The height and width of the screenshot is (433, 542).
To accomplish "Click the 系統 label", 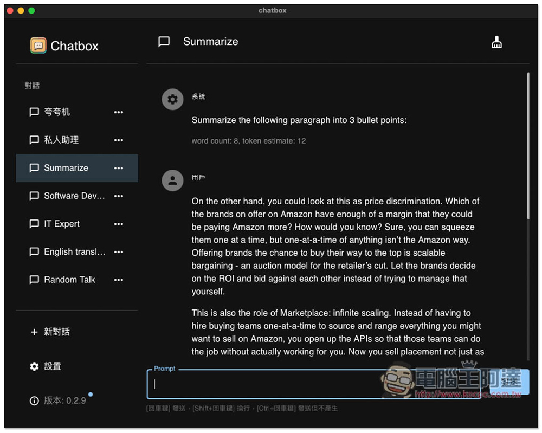I will coord(198,97).
